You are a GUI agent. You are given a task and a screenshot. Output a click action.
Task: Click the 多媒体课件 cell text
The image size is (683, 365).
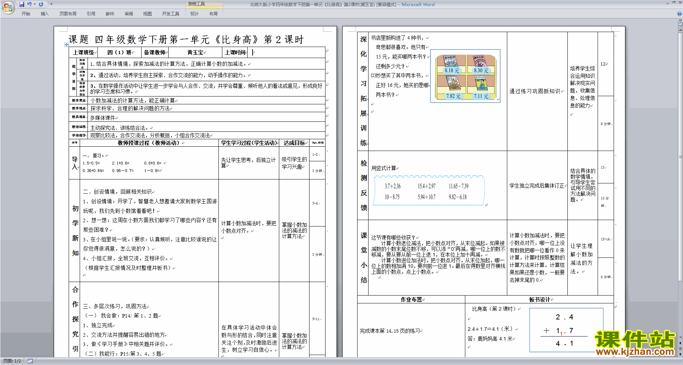pos(102,118)
